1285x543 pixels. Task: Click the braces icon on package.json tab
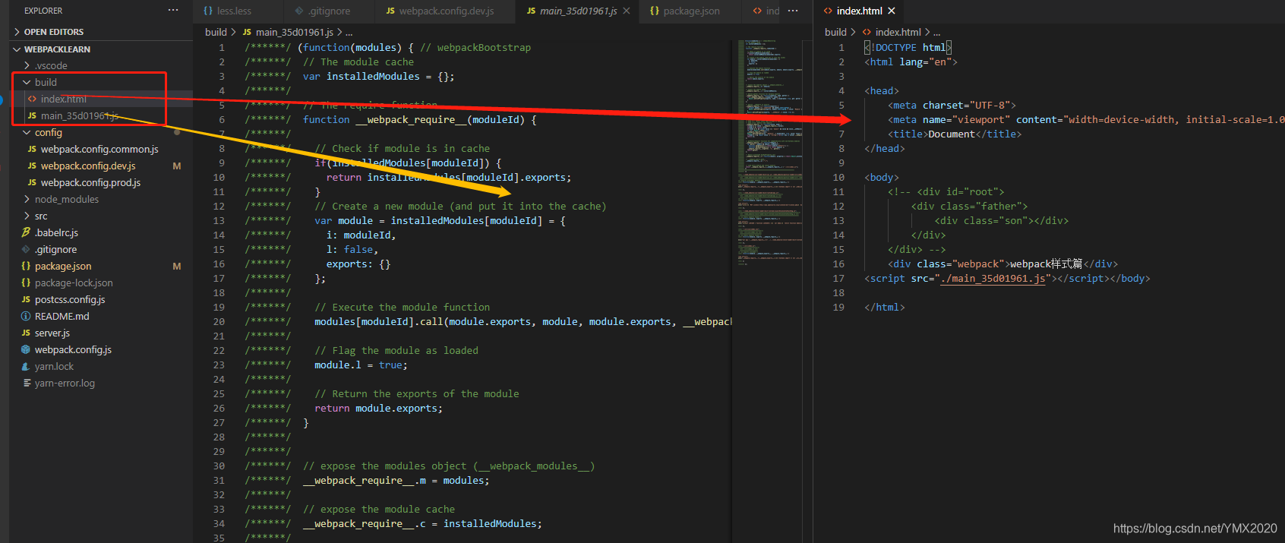pyautogui.click(x=655, y=11)
